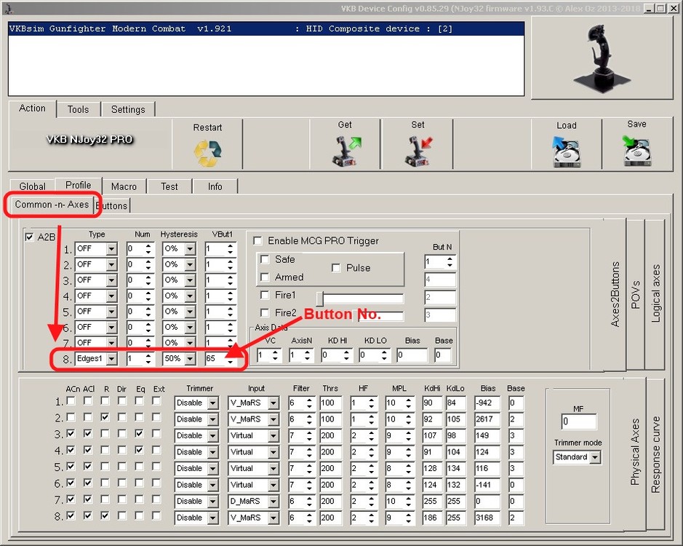Switch to the Tools tab

pyautogui.click(x=79, y=109)
